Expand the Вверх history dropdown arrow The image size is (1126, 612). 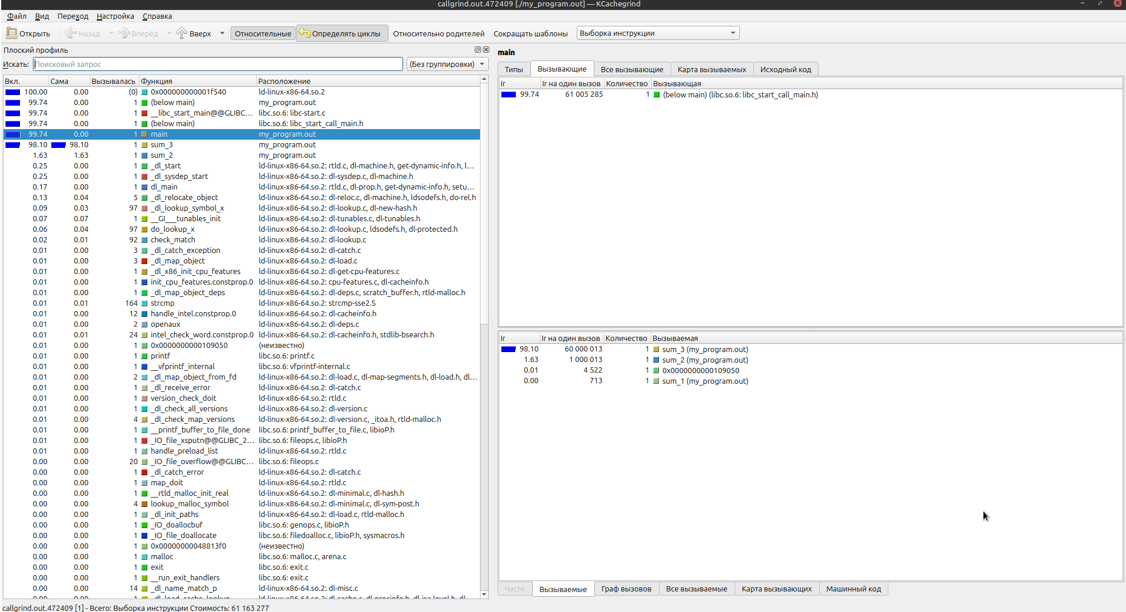pos(222,33)
